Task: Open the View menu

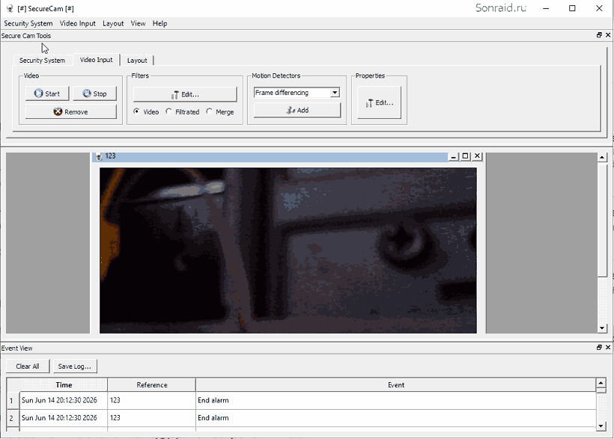Action: [138, 23]
